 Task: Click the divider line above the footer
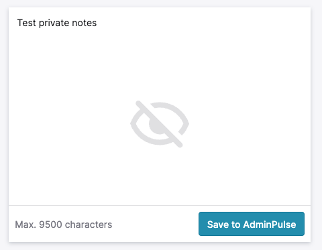[x=160, y=205]
